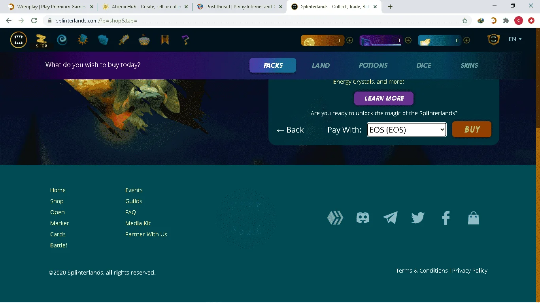
Task: Switch to the Dice shop tab
Action: [424, 65]
